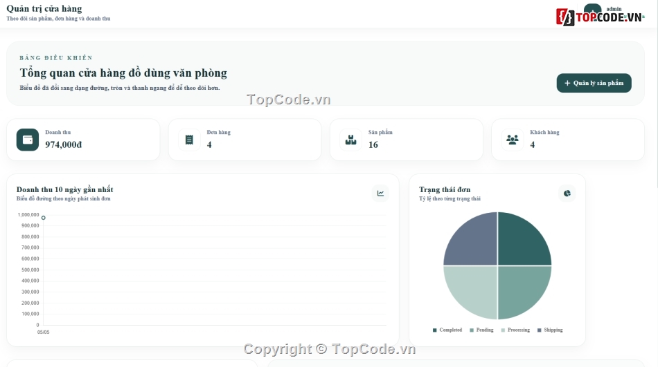Click the 1,000,000 y-axis label

point(28,214)
